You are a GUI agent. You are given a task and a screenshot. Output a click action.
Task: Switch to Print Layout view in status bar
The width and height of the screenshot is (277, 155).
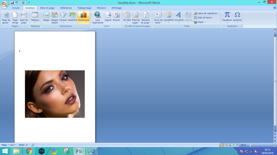[222, 145]
